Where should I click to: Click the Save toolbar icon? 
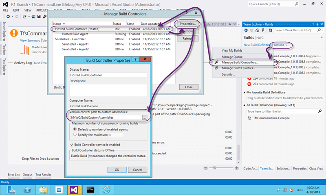(x=39, y=17)
